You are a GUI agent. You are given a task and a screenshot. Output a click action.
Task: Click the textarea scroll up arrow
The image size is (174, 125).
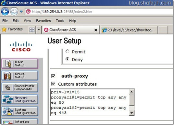(131, 92)
